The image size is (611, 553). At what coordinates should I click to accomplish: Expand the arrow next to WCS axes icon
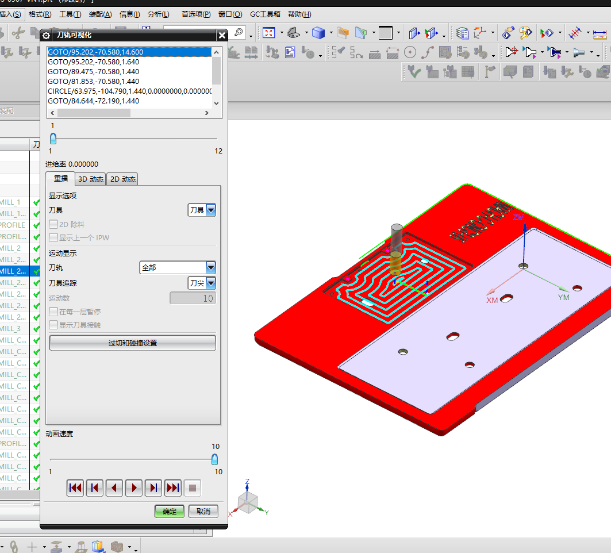(493, 33)
